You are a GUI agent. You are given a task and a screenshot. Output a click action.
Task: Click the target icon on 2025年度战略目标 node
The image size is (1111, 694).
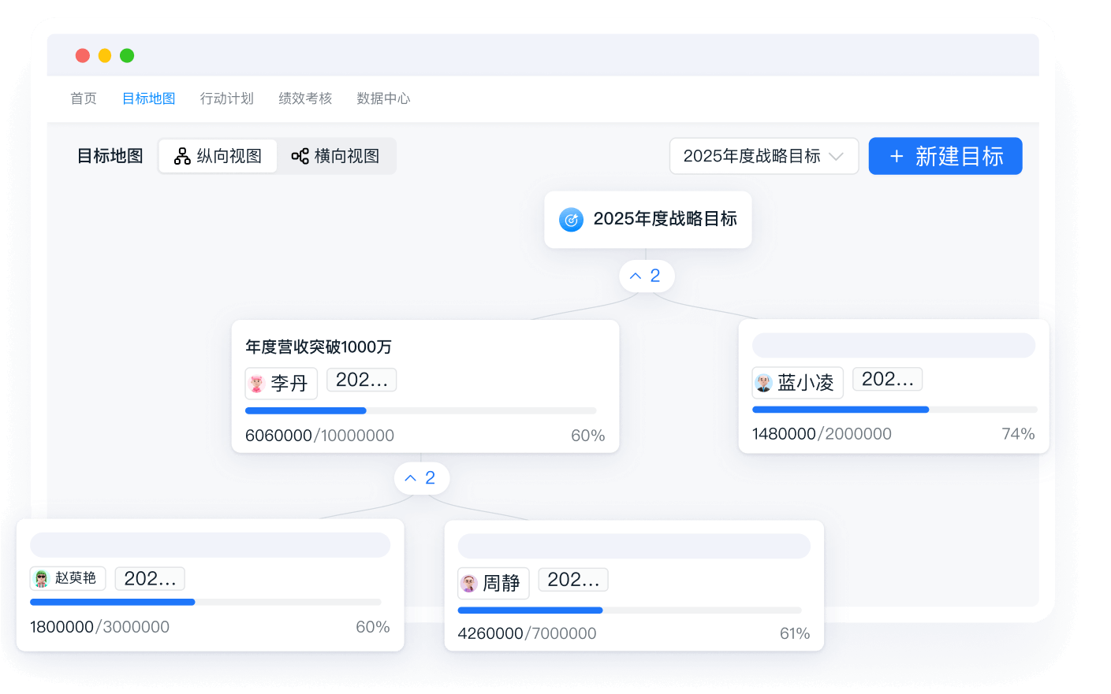(571, 220)
